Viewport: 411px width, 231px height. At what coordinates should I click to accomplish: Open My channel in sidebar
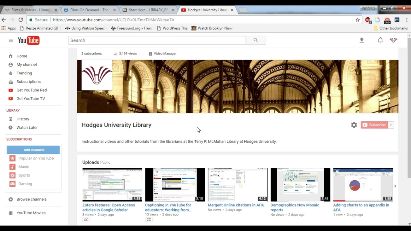pyautogui.click(x=27, y=64)
